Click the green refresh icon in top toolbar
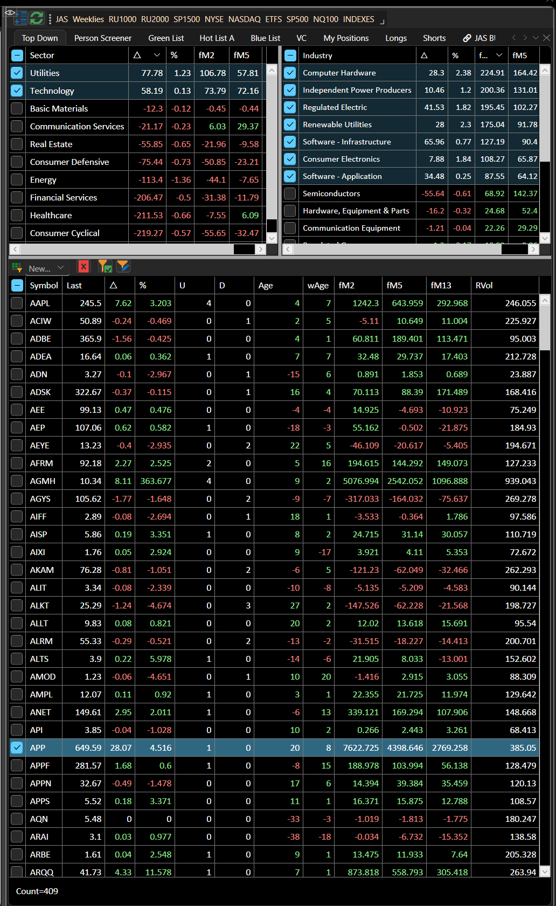 pyautogui.click(x=37, y=18)
